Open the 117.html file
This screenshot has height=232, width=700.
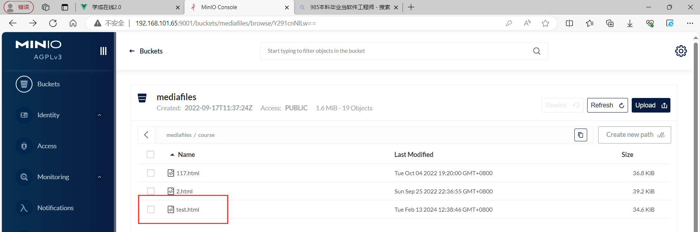coord(188,173)
